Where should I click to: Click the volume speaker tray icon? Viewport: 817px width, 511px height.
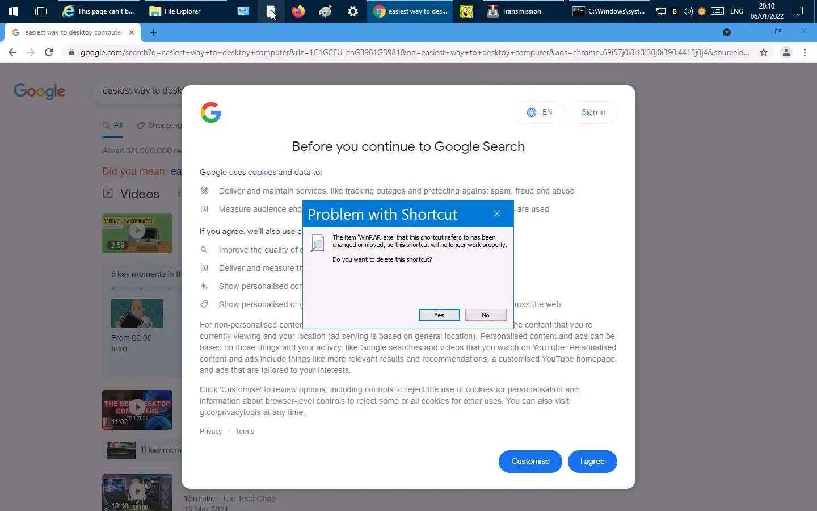pos(688,11)
